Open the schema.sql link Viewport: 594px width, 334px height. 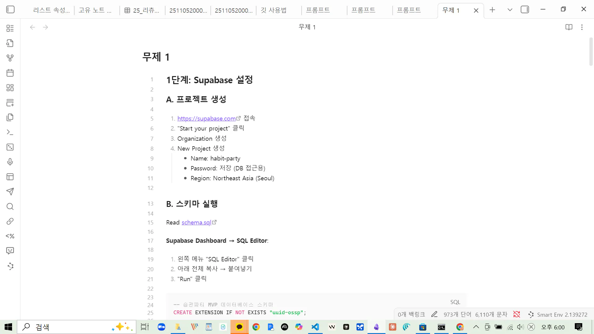[196, 222]
